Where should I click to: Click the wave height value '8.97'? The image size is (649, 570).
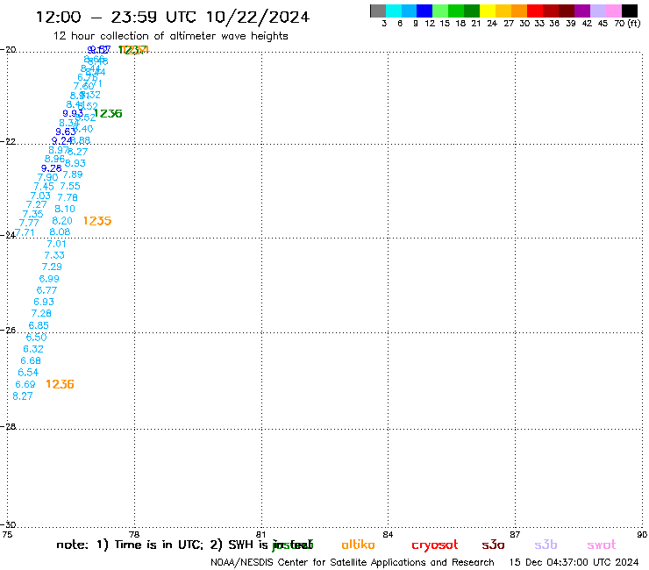click(x=59, y=150)
